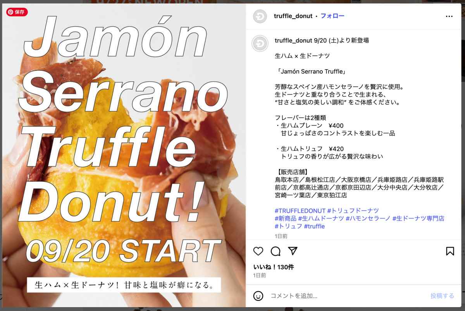Open the #TRUFFLEDONUT hashtag
The width and height of the screenshot is (465, 311).
coord(300,211)
